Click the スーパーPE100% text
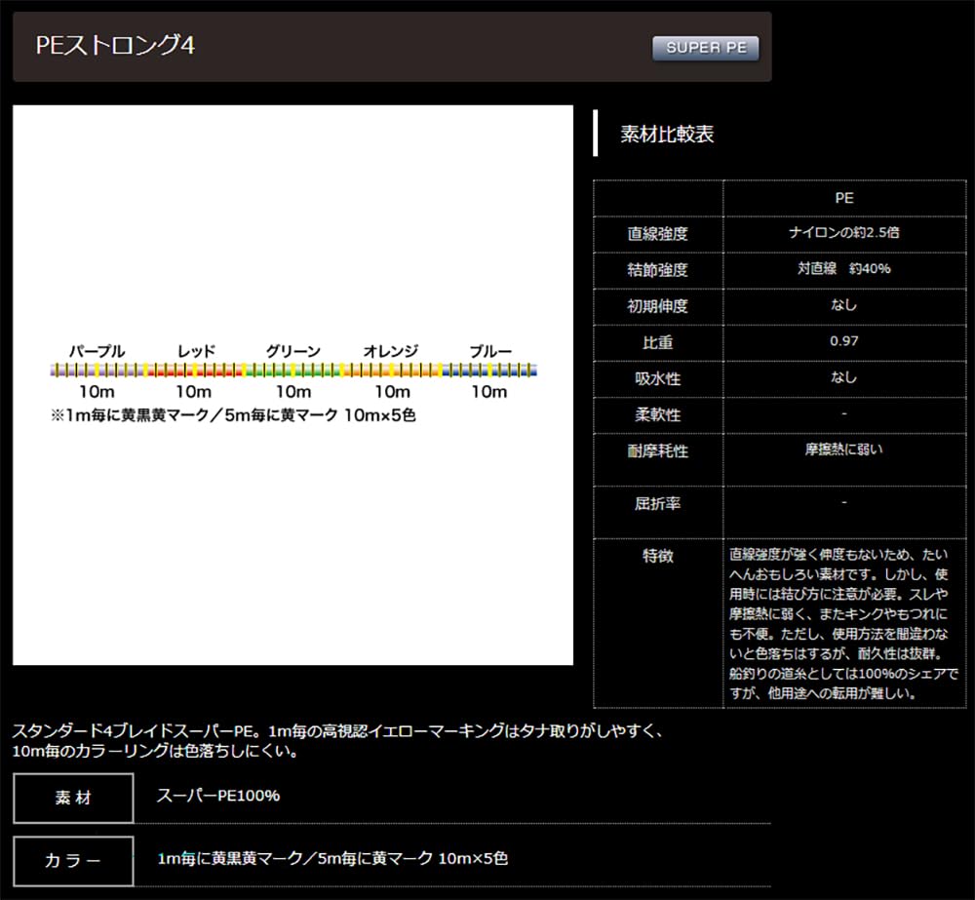This screenshot has width=975, height=900. click(216, 796)
